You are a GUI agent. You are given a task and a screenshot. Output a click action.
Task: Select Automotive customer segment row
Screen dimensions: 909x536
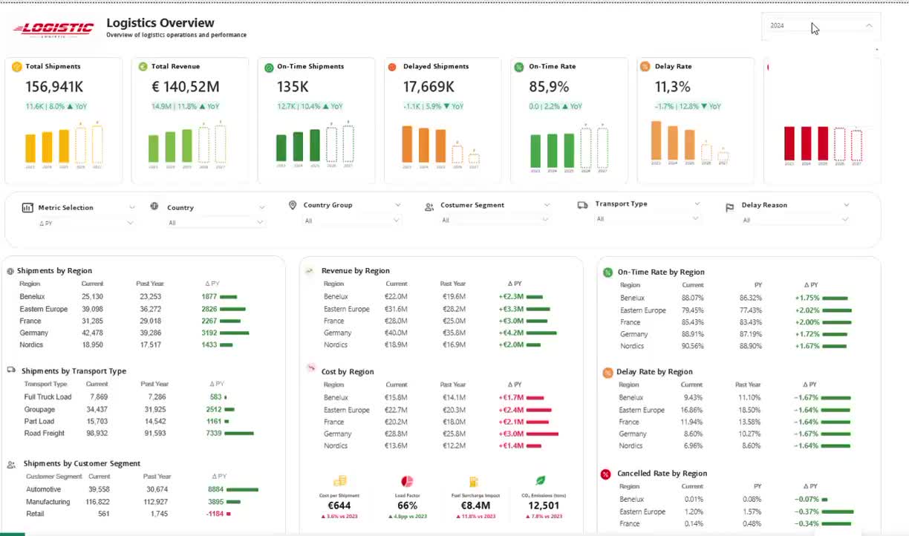pyautogui.click(x=141, y=489)
